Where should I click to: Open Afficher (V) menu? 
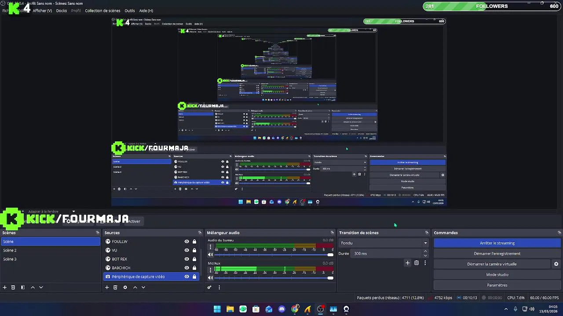coord(42,11)
